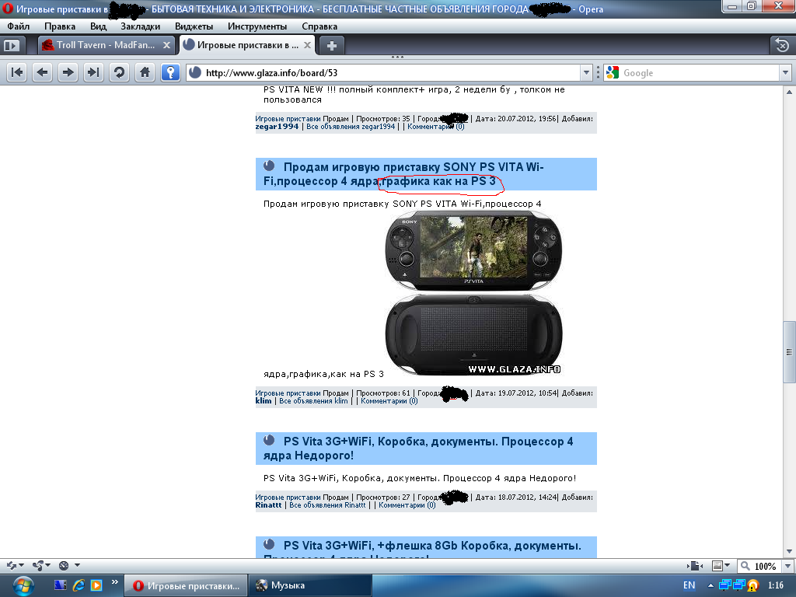Screen dimensions: 796x597
Task: Toggle the side panel button
Action: (12, 45)
